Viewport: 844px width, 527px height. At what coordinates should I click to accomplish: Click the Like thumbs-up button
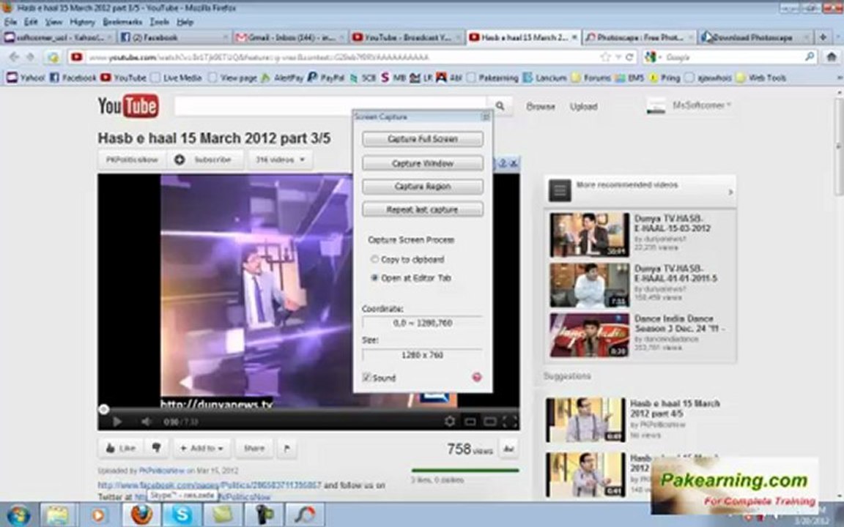point(121,448)
